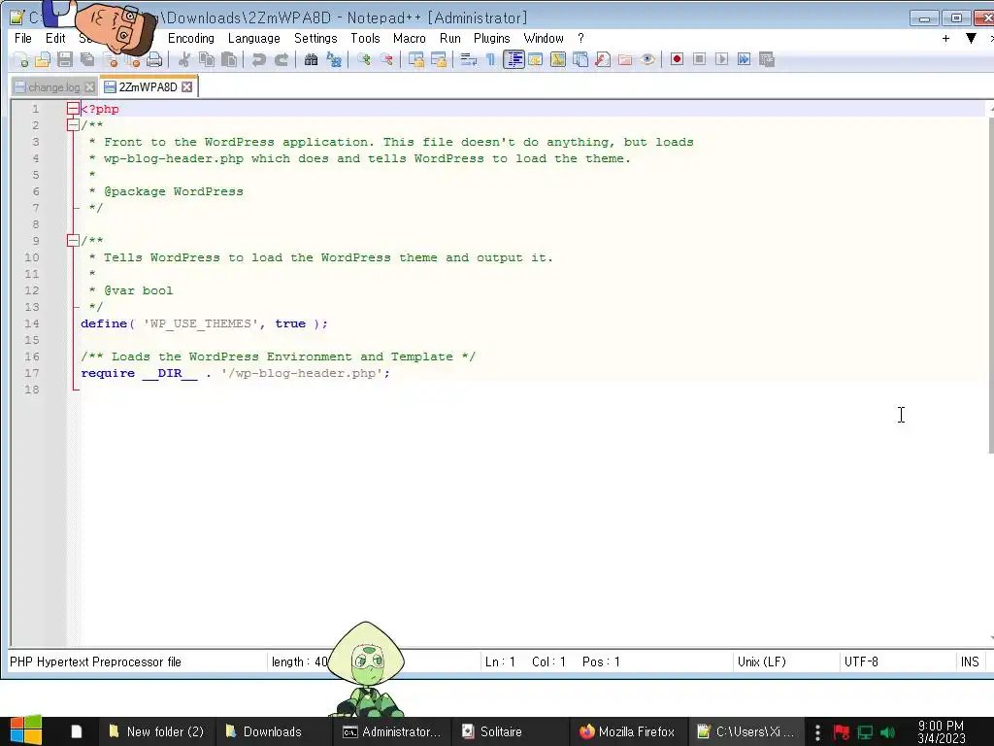Toggle Synchronize Horizontal Scrolling icon

pyautogui.click(x=438, y=59)
